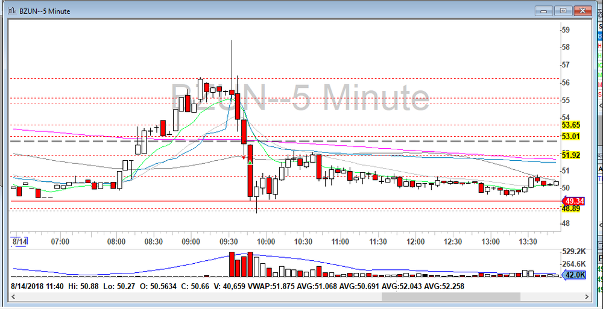603x309 pixels.
Task: Close the BZUN 5 Minute chart window
Action: 582,10
